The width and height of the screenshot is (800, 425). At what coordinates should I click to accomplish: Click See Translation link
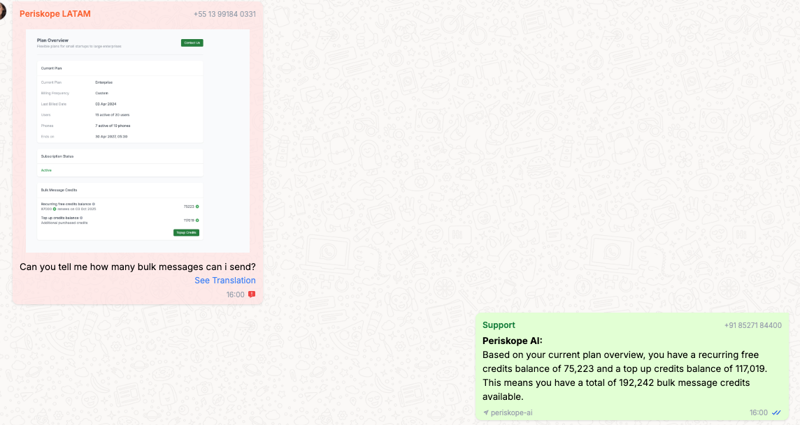coord(224,281)
